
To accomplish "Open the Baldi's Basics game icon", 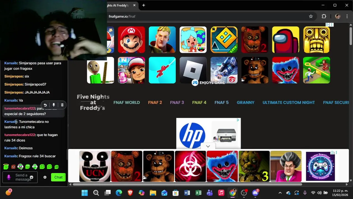I will tap(101, 70).
